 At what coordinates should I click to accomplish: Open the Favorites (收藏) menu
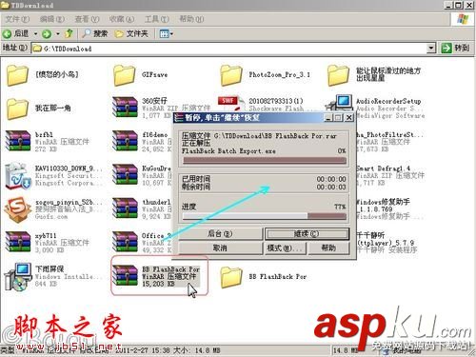[x=122, y=19]
